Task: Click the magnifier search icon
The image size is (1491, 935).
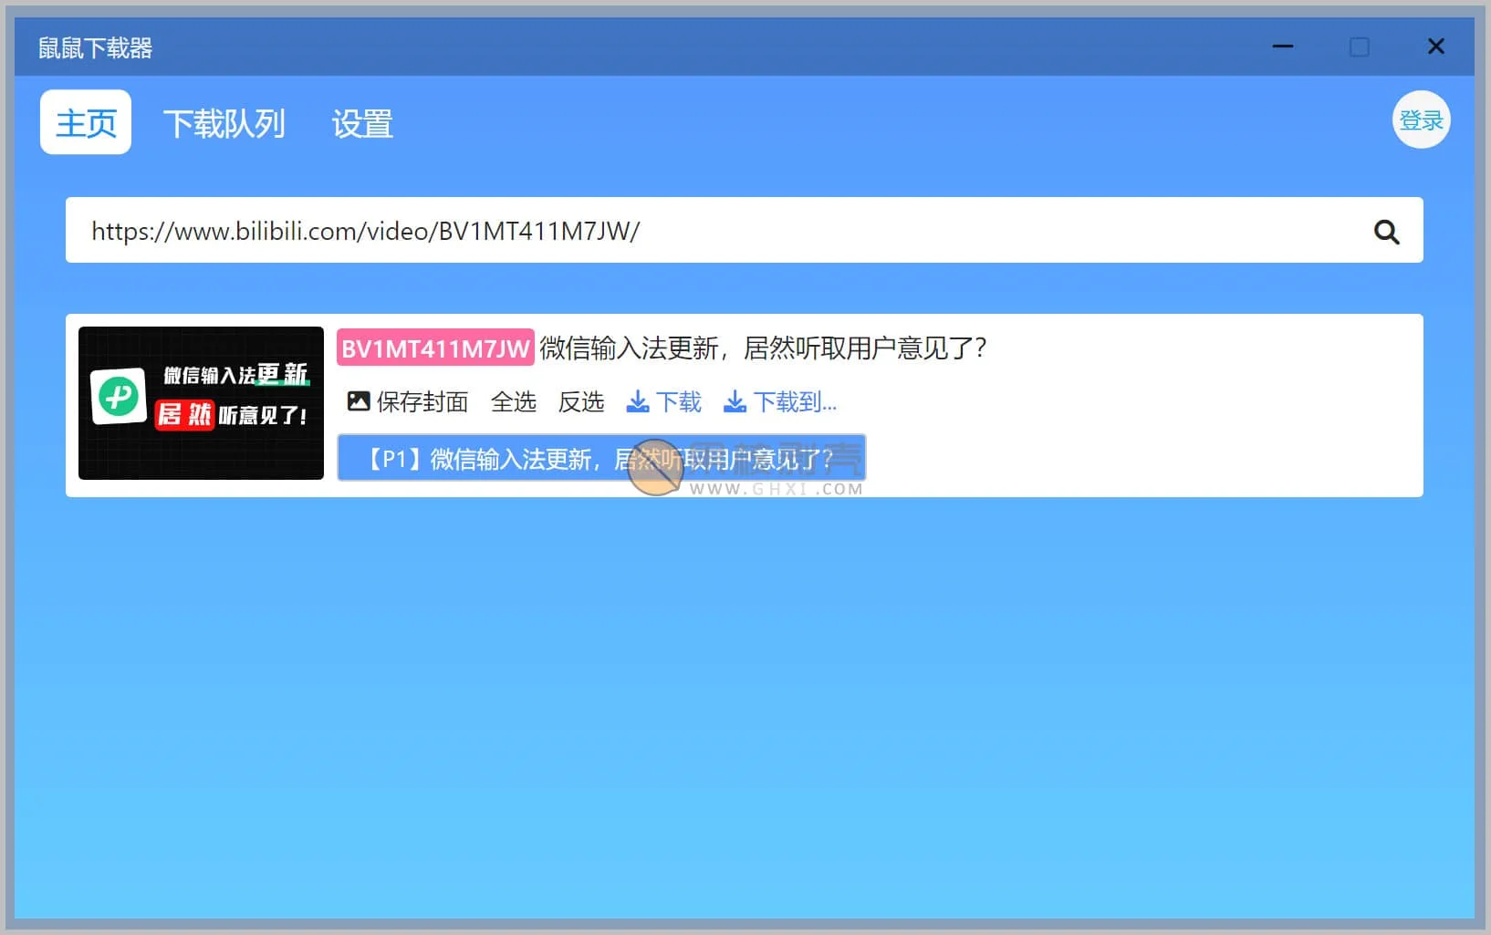Action: 1386,232
